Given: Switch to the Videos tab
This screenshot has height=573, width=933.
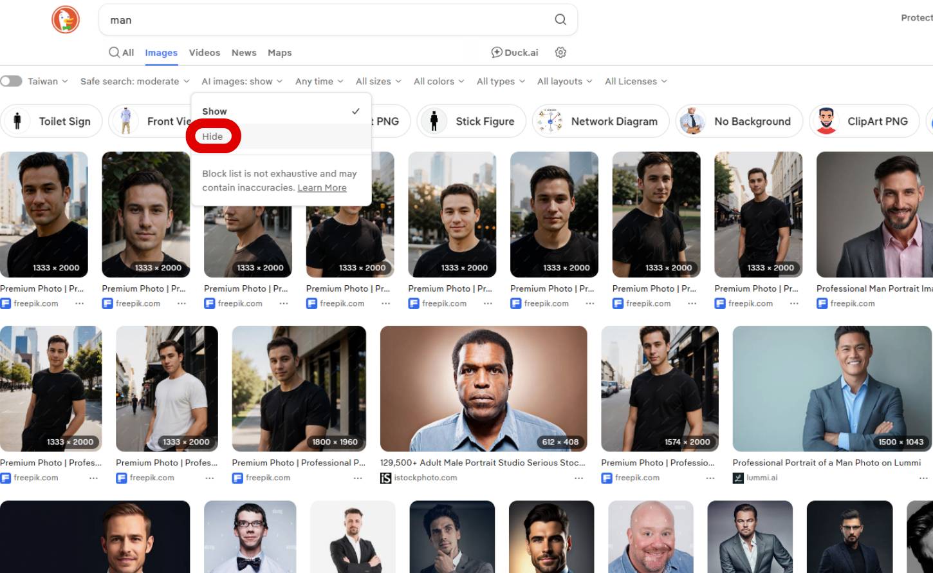Looking at the screenshot, I should (x=205, y=53).
